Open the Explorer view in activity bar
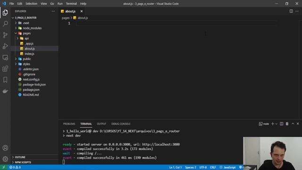The width and height of the screenshot is (302, 170). [5, 13]
